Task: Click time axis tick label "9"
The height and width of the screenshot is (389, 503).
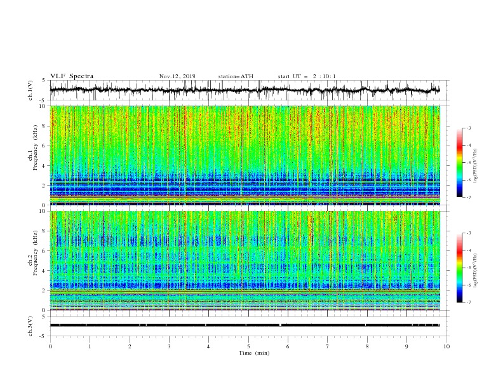Action: [x=406, y=346]
